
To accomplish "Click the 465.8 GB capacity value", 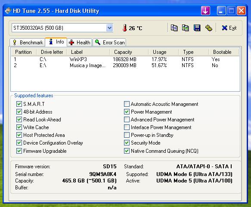I will point(89,181).
